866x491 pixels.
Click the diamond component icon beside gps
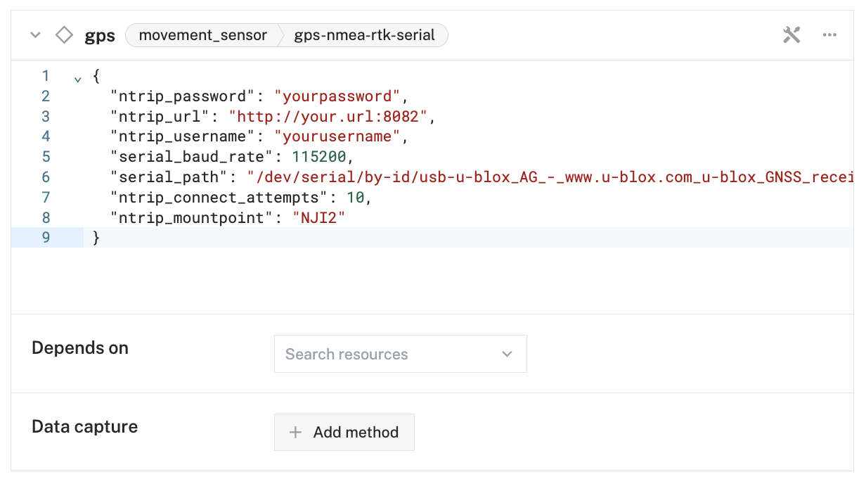point(64,35)
